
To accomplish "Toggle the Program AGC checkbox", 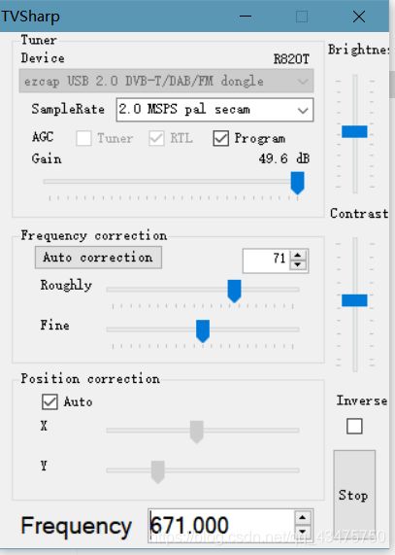I will (x=221, y=138).
